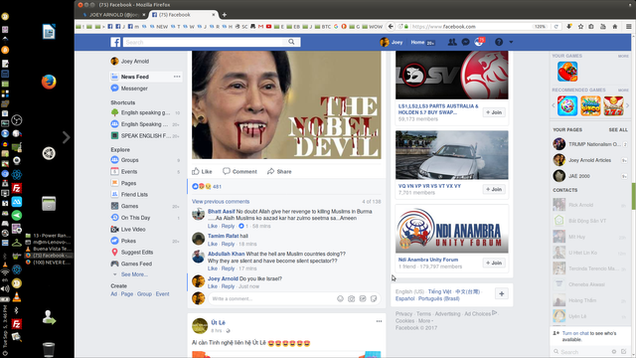Open Candy Crush game in Your Games
The image size is (636, 358).
[x=567, y=72]
